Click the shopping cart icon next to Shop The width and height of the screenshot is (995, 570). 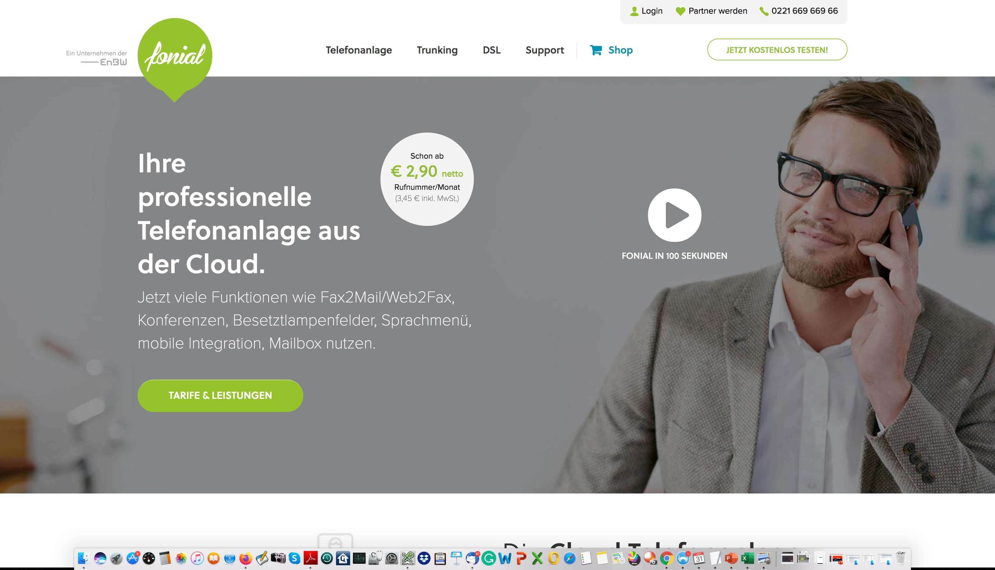pos(596,50)
